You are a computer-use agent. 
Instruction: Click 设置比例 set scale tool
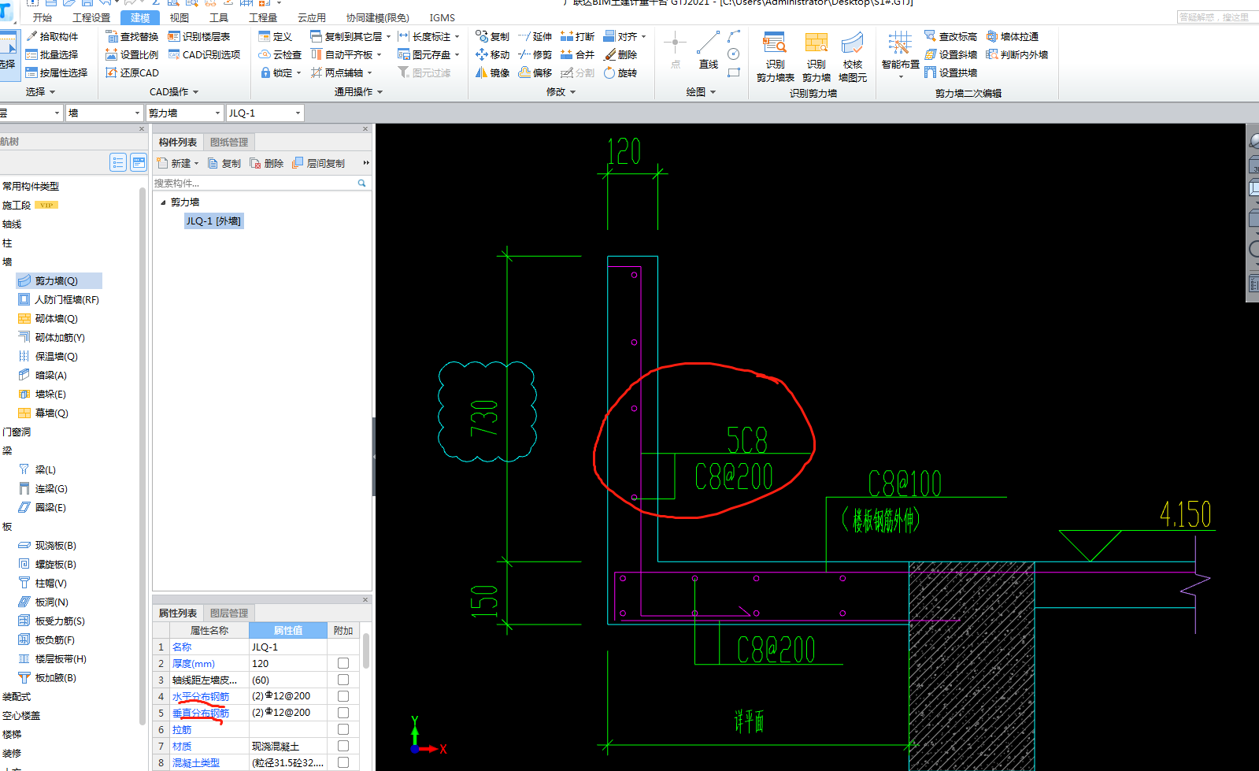click(x=132, y=54)
